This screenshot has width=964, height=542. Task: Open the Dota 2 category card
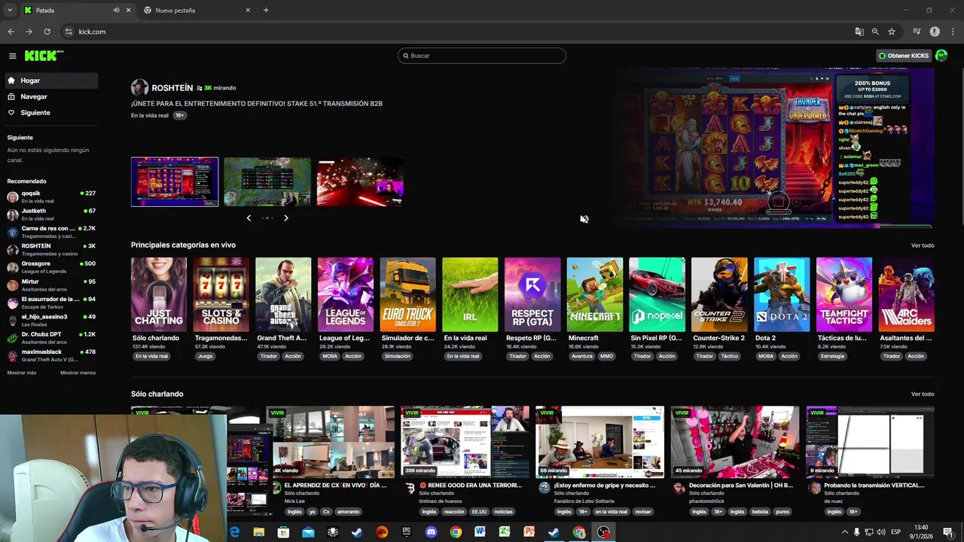pos(782,294)
